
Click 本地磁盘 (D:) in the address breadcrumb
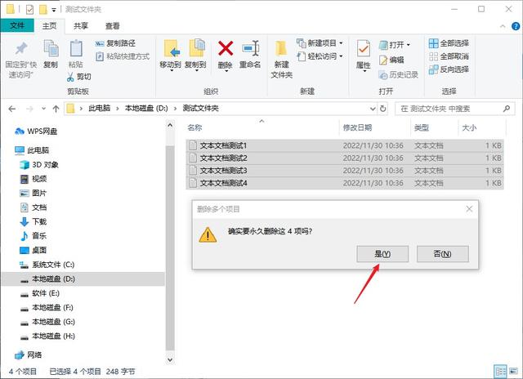click(x=146, y=108)
